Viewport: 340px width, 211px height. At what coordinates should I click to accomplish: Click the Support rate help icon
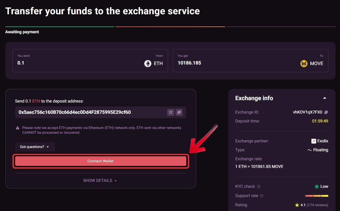click(262, 196)
